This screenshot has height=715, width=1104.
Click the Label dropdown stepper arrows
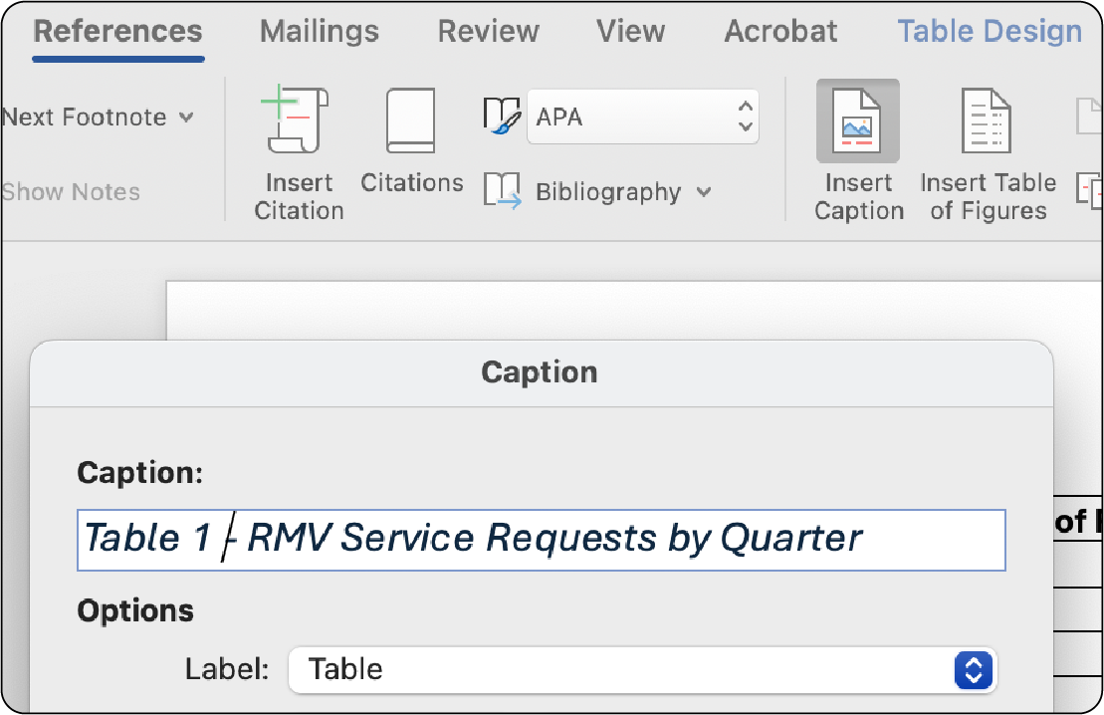pyautogui.click(x=973, y=669)
